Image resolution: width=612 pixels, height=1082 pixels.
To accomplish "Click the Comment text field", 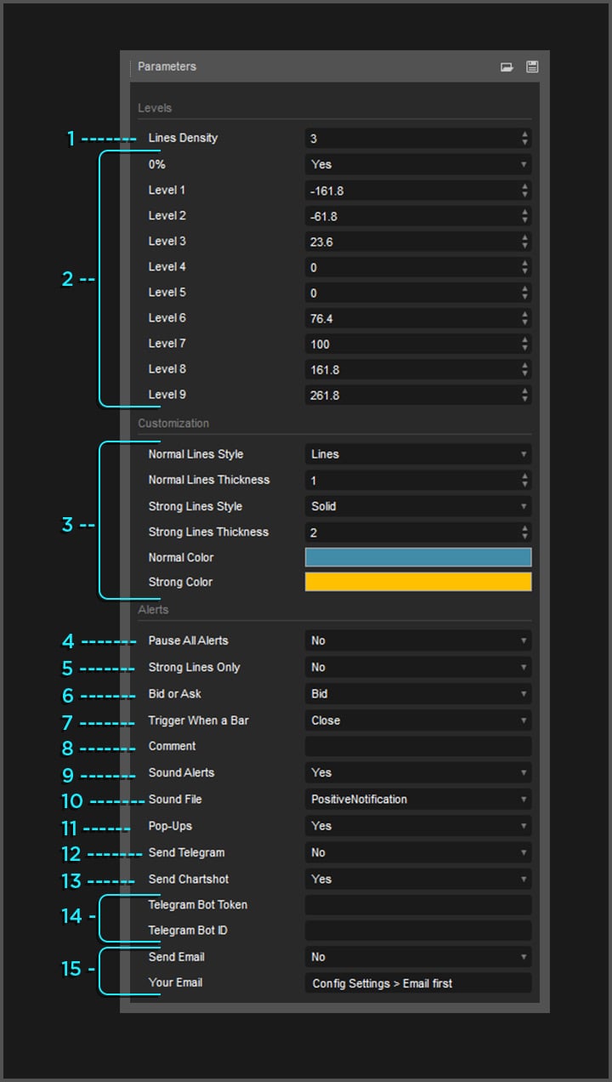I will 418,747.
